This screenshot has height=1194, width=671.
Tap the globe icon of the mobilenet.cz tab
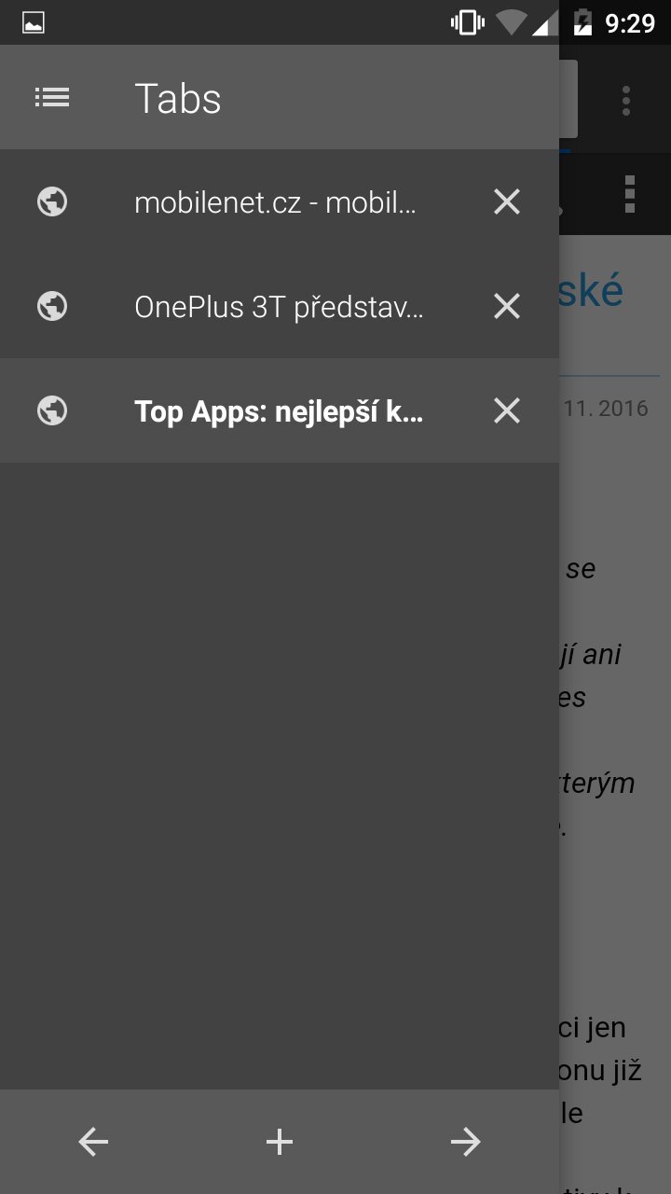coord(52,201)
